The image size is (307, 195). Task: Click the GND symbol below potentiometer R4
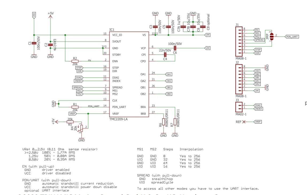81,139
